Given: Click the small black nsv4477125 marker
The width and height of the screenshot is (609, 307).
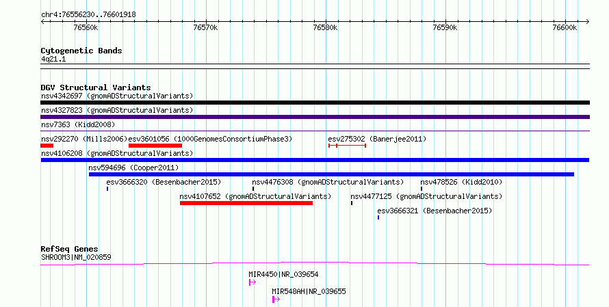Looking at the screenshot, I should point(352,203).
